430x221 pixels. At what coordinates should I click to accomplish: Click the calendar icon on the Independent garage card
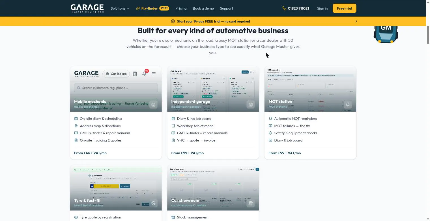pyautogui.click(x=251, y=105)
